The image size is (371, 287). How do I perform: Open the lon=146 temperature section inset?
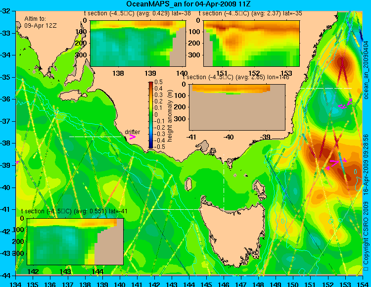click(x=237, y=107)
